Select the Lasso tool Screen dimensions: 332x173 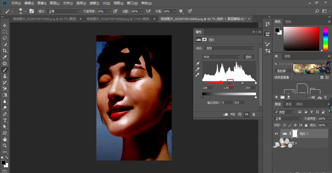(x=5, y=38)
